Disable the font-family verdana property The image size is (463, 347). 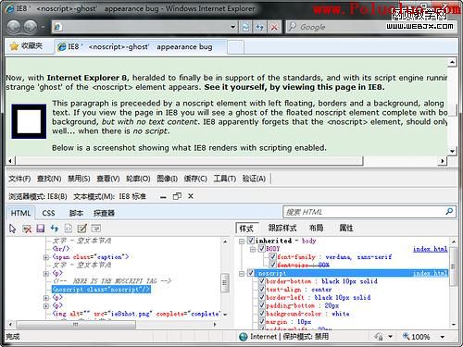(x=272, y=256)
